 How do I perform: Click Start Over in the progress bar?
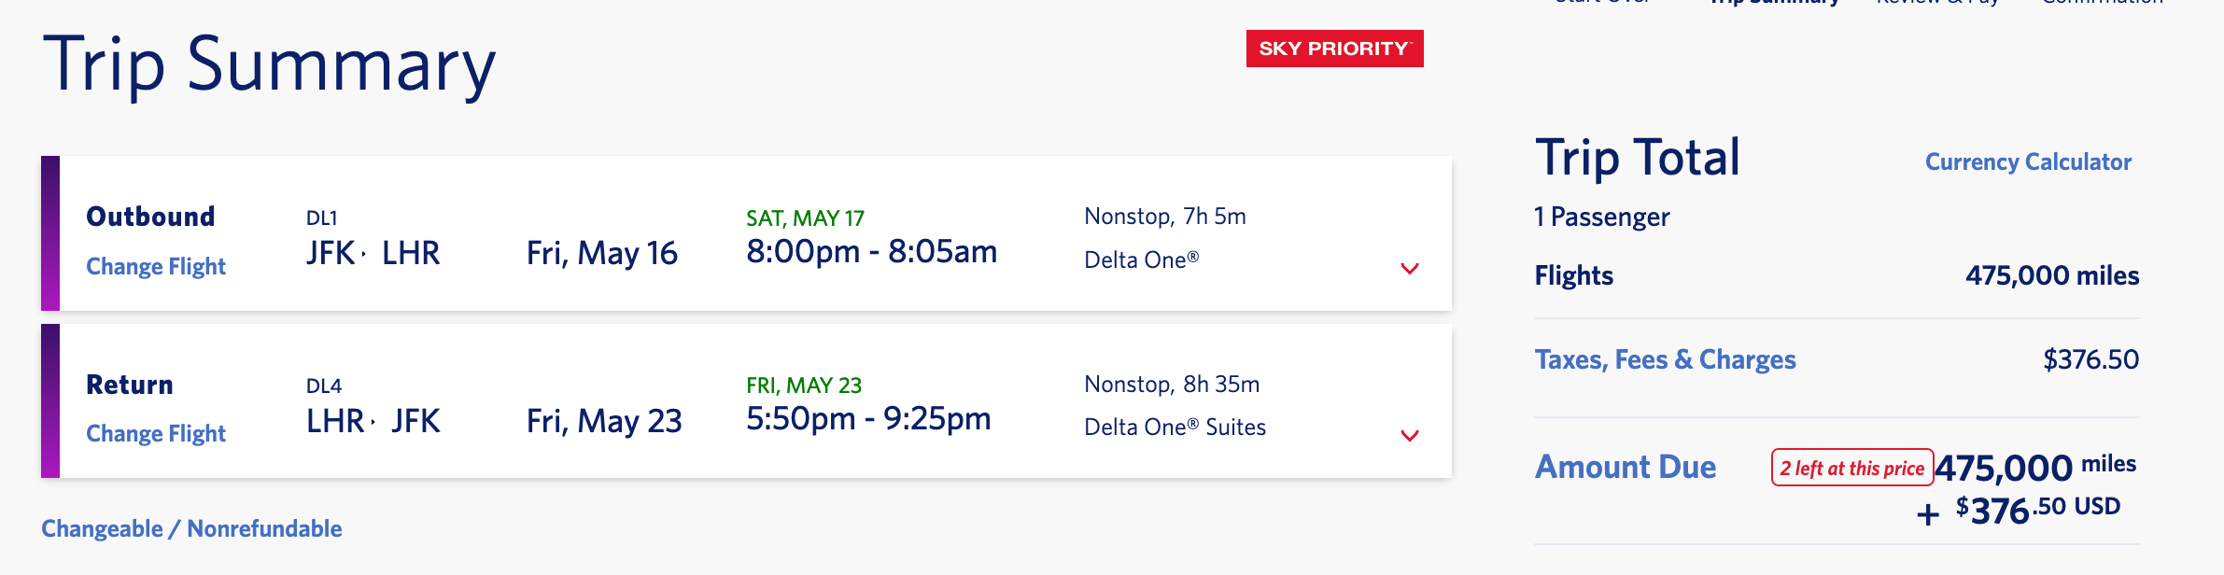click(1602, 3)
